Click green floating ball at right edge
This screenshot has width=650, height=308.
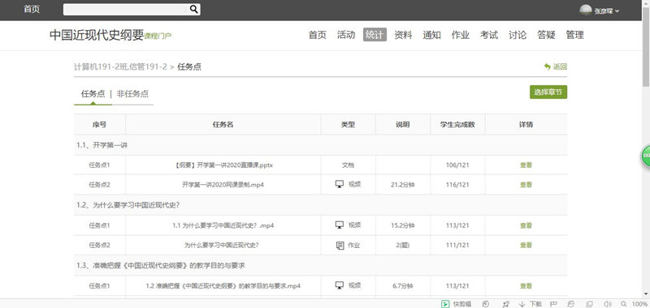click(x=646, y=156)
